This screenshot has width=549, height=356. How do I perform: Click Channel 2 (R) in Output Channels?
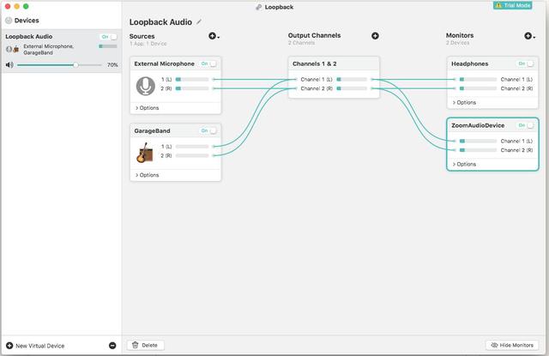317,88
